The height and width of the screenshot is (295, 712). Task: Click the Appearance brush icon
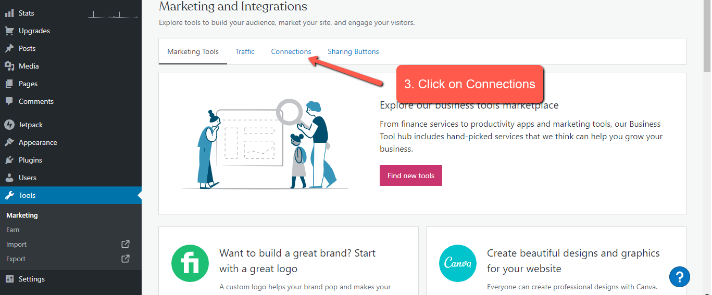pyautogui.click(x=9, y=142)
